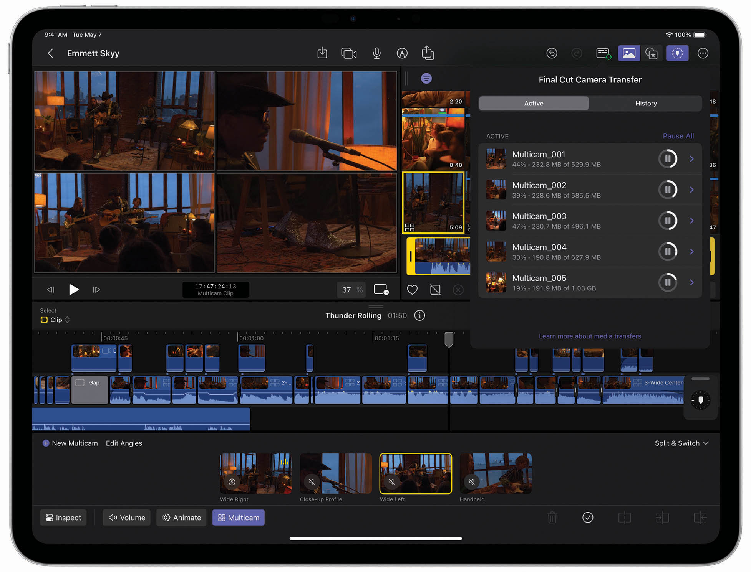Open the Volume tab
This screenshot has height=572, width=751.
pos(126,518)
